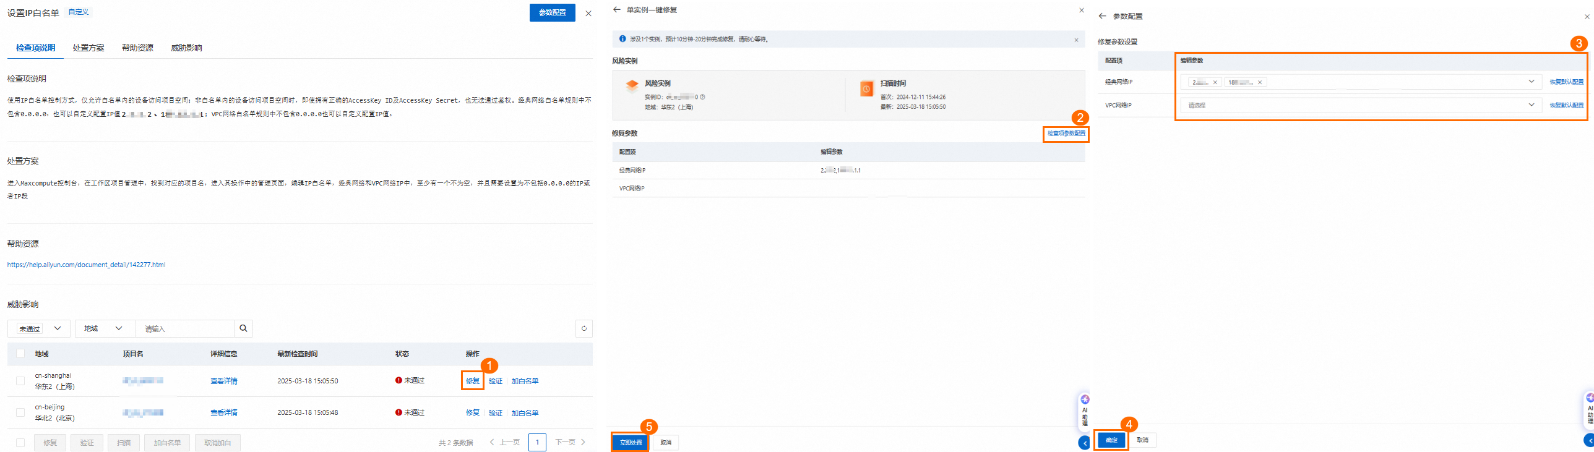Click the 华东2（上海）region text in 风险实例 card
Screen dimensions: 1594x452
[x=677, y=107]
